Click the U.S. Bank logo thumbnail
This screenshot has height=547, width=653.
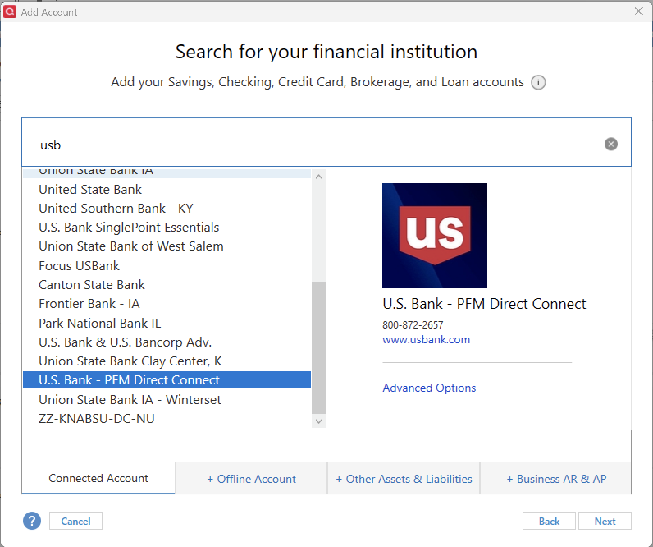click(434, 235)
